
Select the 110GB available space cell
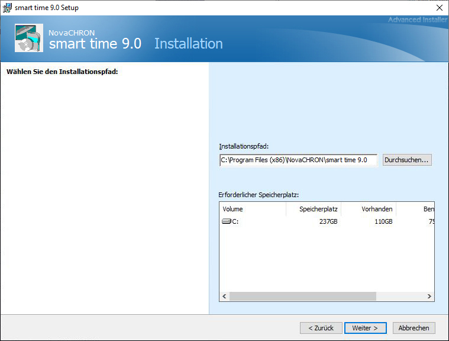point(383,221)
